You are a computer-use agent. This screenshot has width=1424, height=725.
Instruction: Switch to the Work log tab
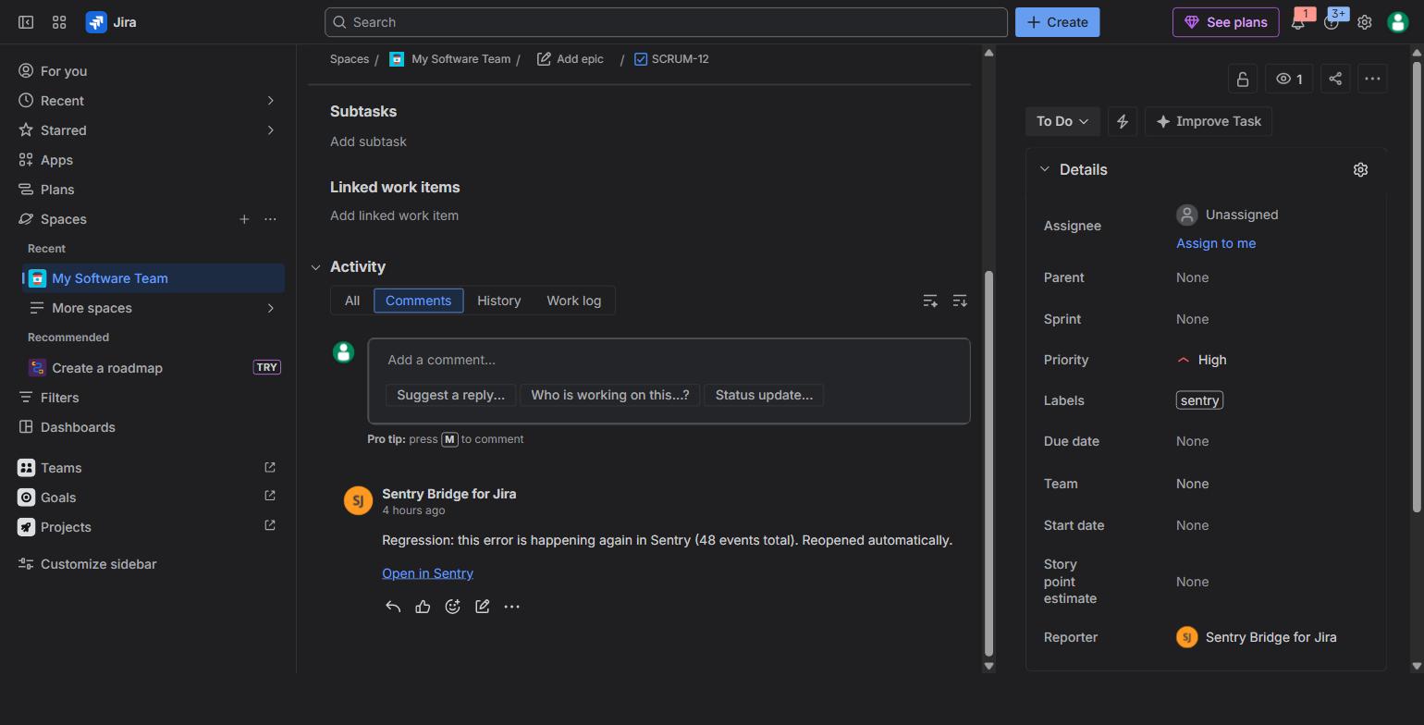coord(573,301)
